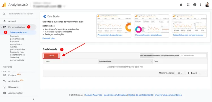Click the Découvrir lightbulb icon
212x102 pixels.
(5, 87)
